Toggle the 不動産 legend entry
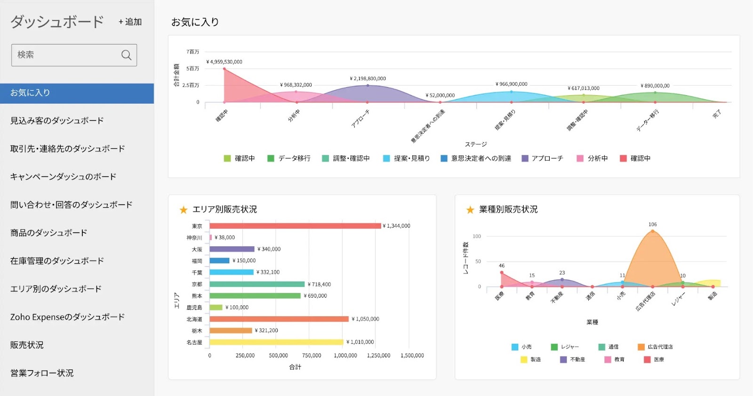753x396 pixels. 573,360
